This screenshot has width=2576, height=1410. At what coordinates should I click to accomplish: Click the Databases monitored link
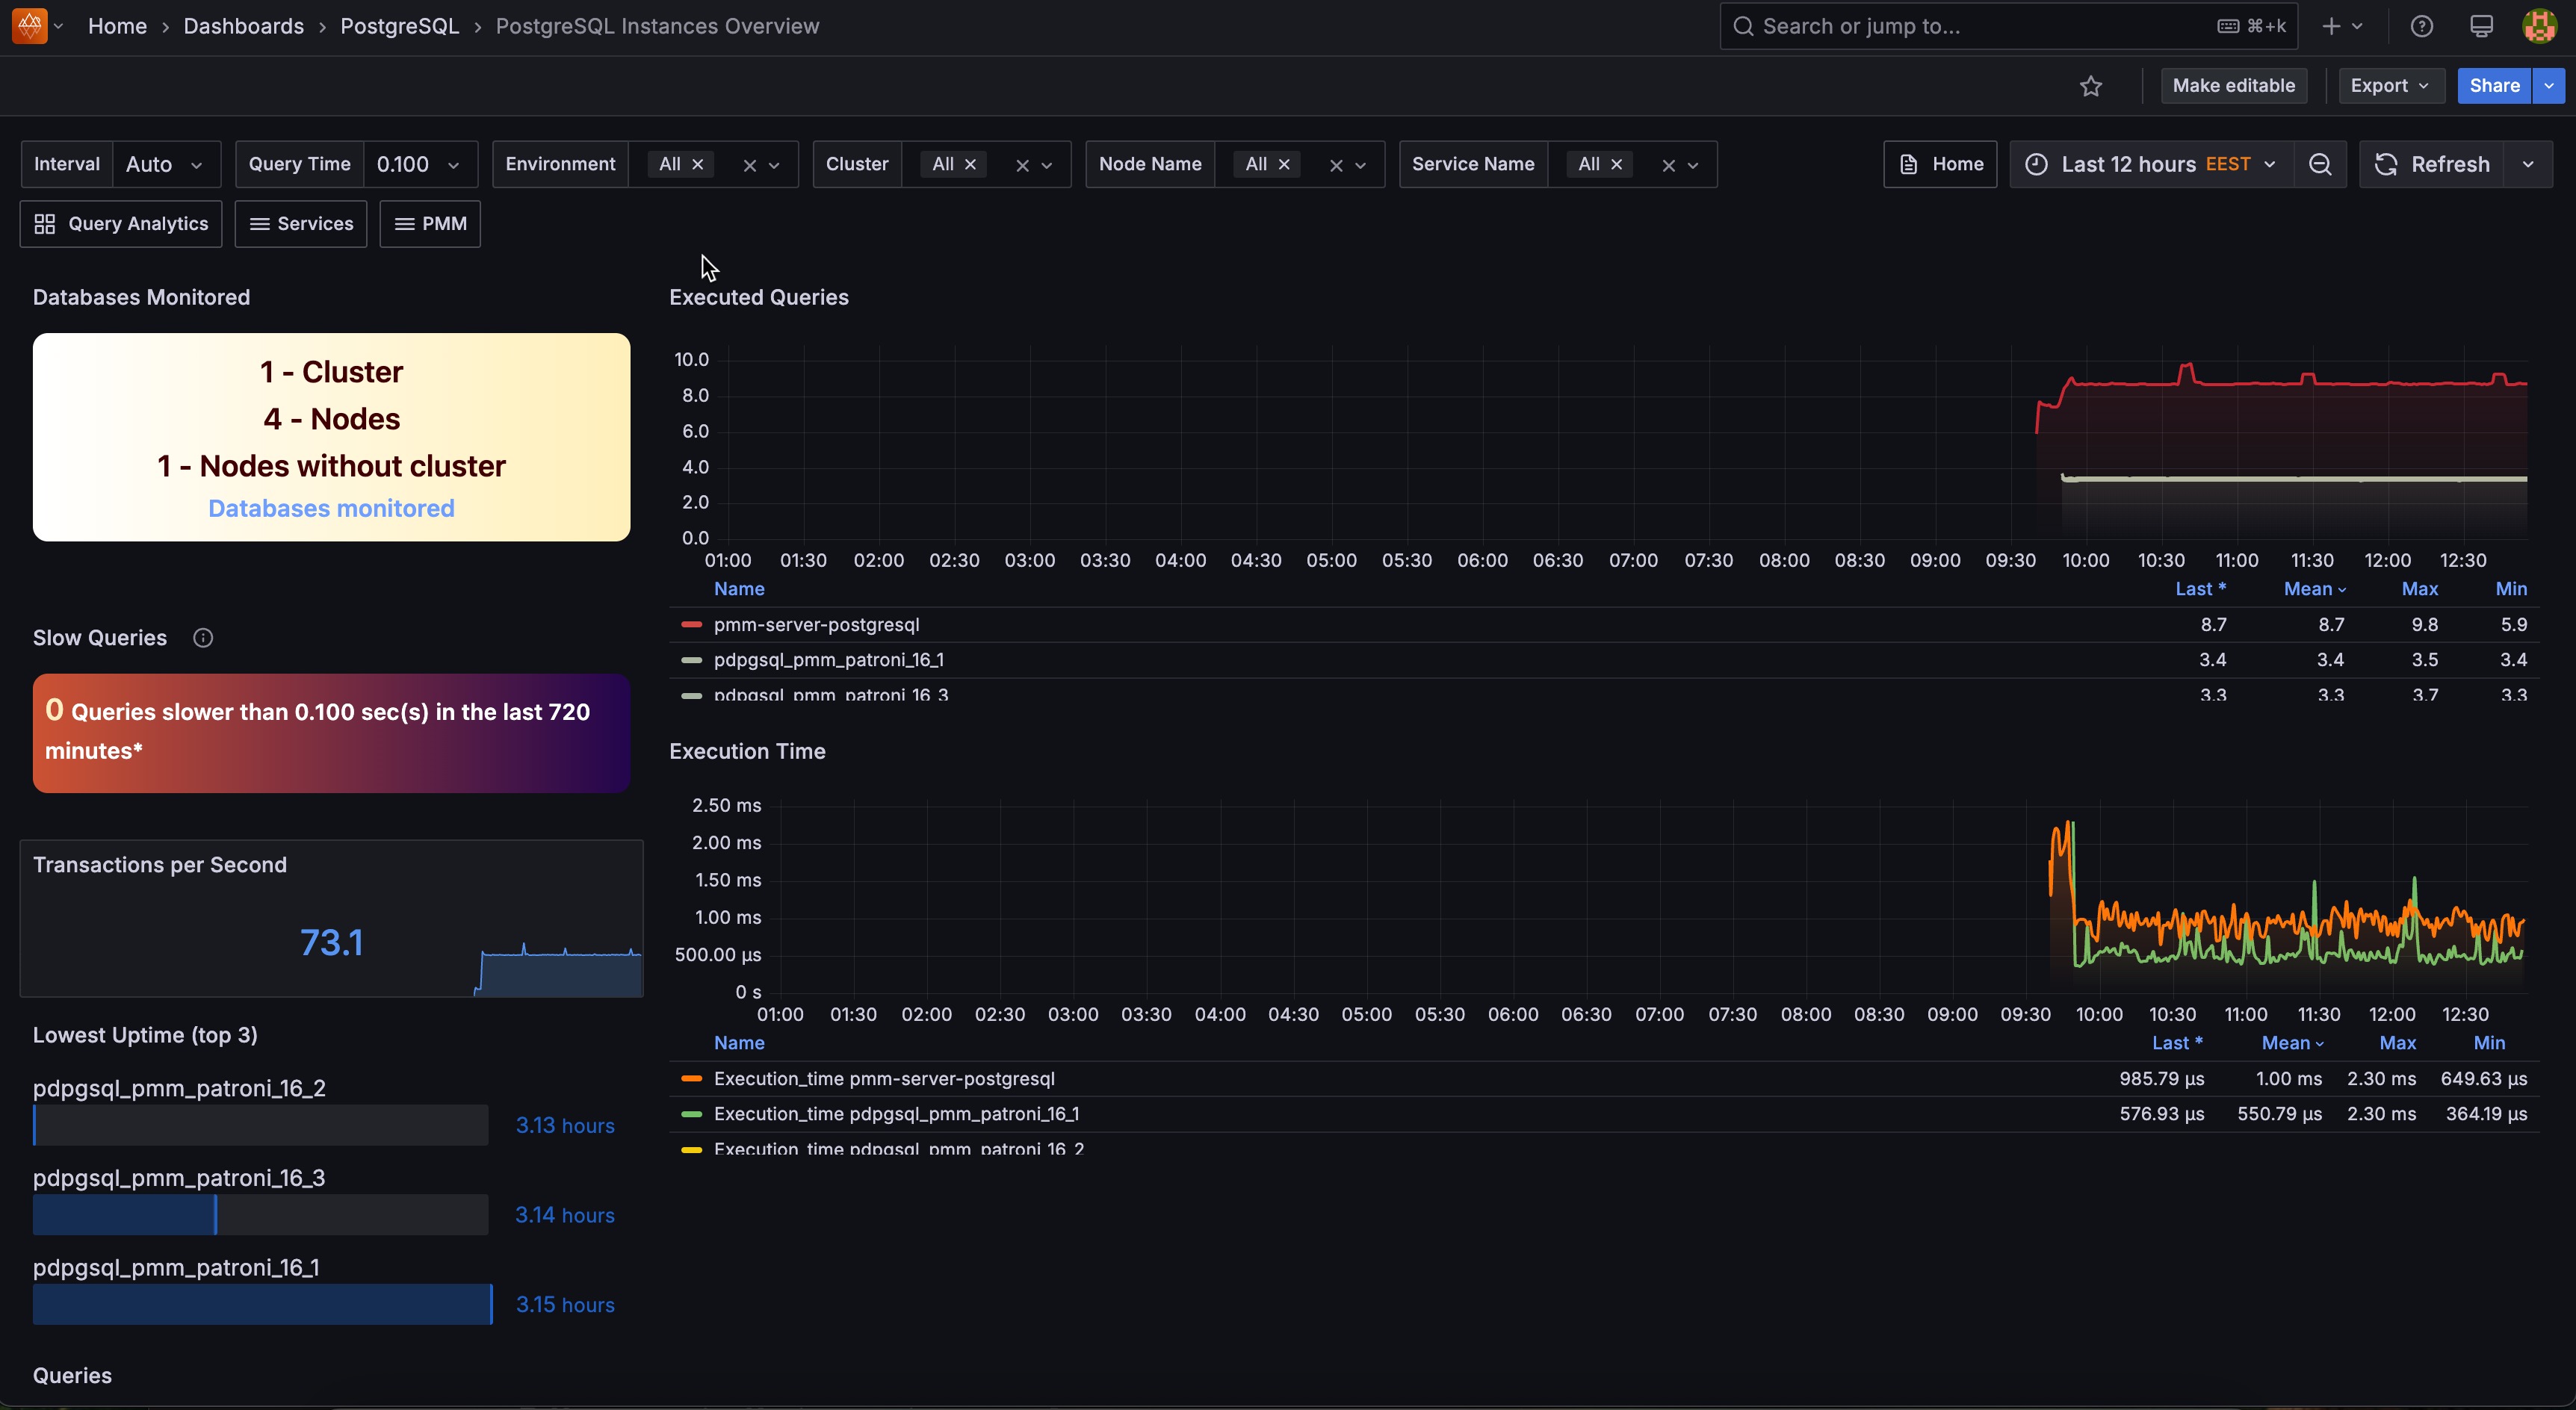[x=331, y=509]
